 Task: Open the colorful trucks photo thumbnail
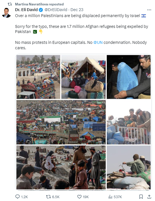tap(38, 77)
